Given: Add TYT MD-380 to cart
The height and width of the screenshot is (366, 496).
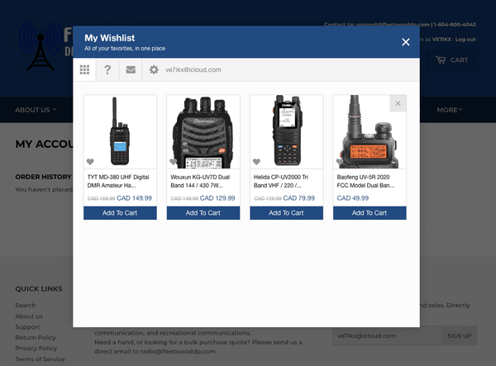Looking at the screenshot, I should click(x=120, y=213).
